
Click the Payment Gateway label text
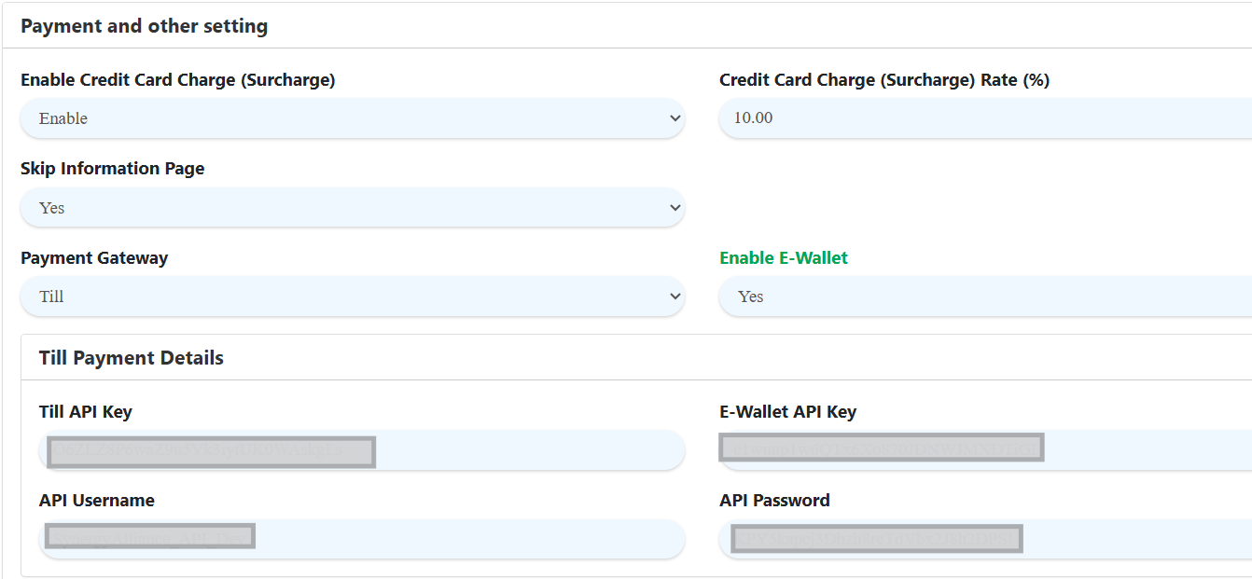[x=94, y=258]
